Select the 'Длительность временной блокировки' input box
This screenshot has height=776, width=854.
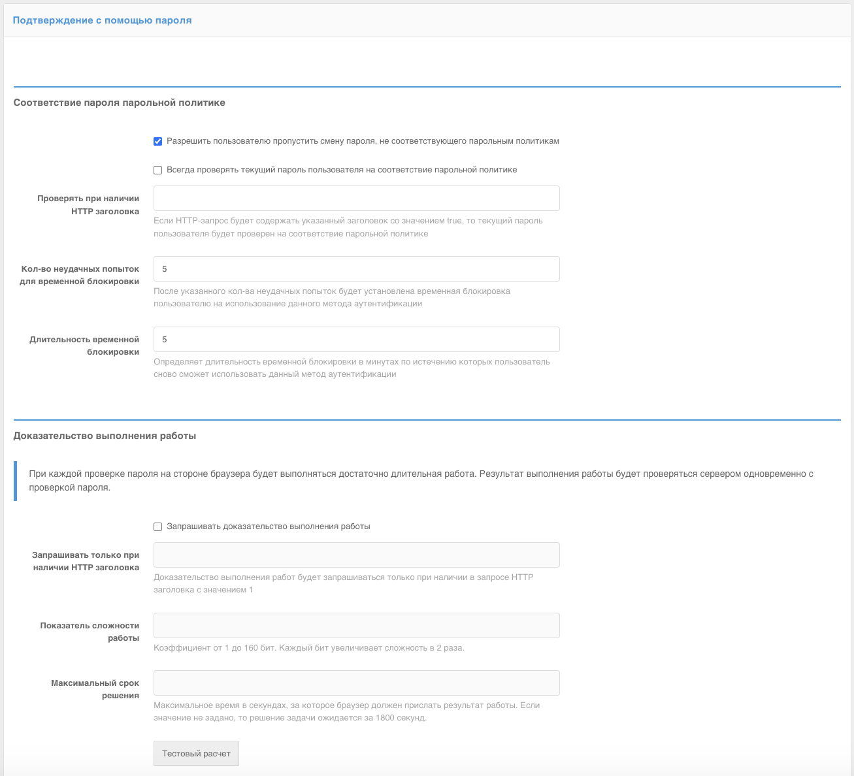tap(356, 340)
